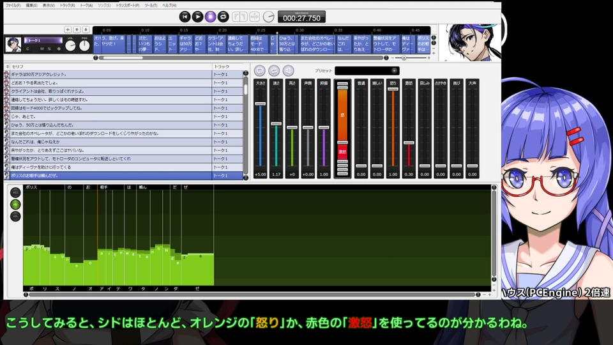Adjust the 怒り emotion slider

tap(393, 89)
